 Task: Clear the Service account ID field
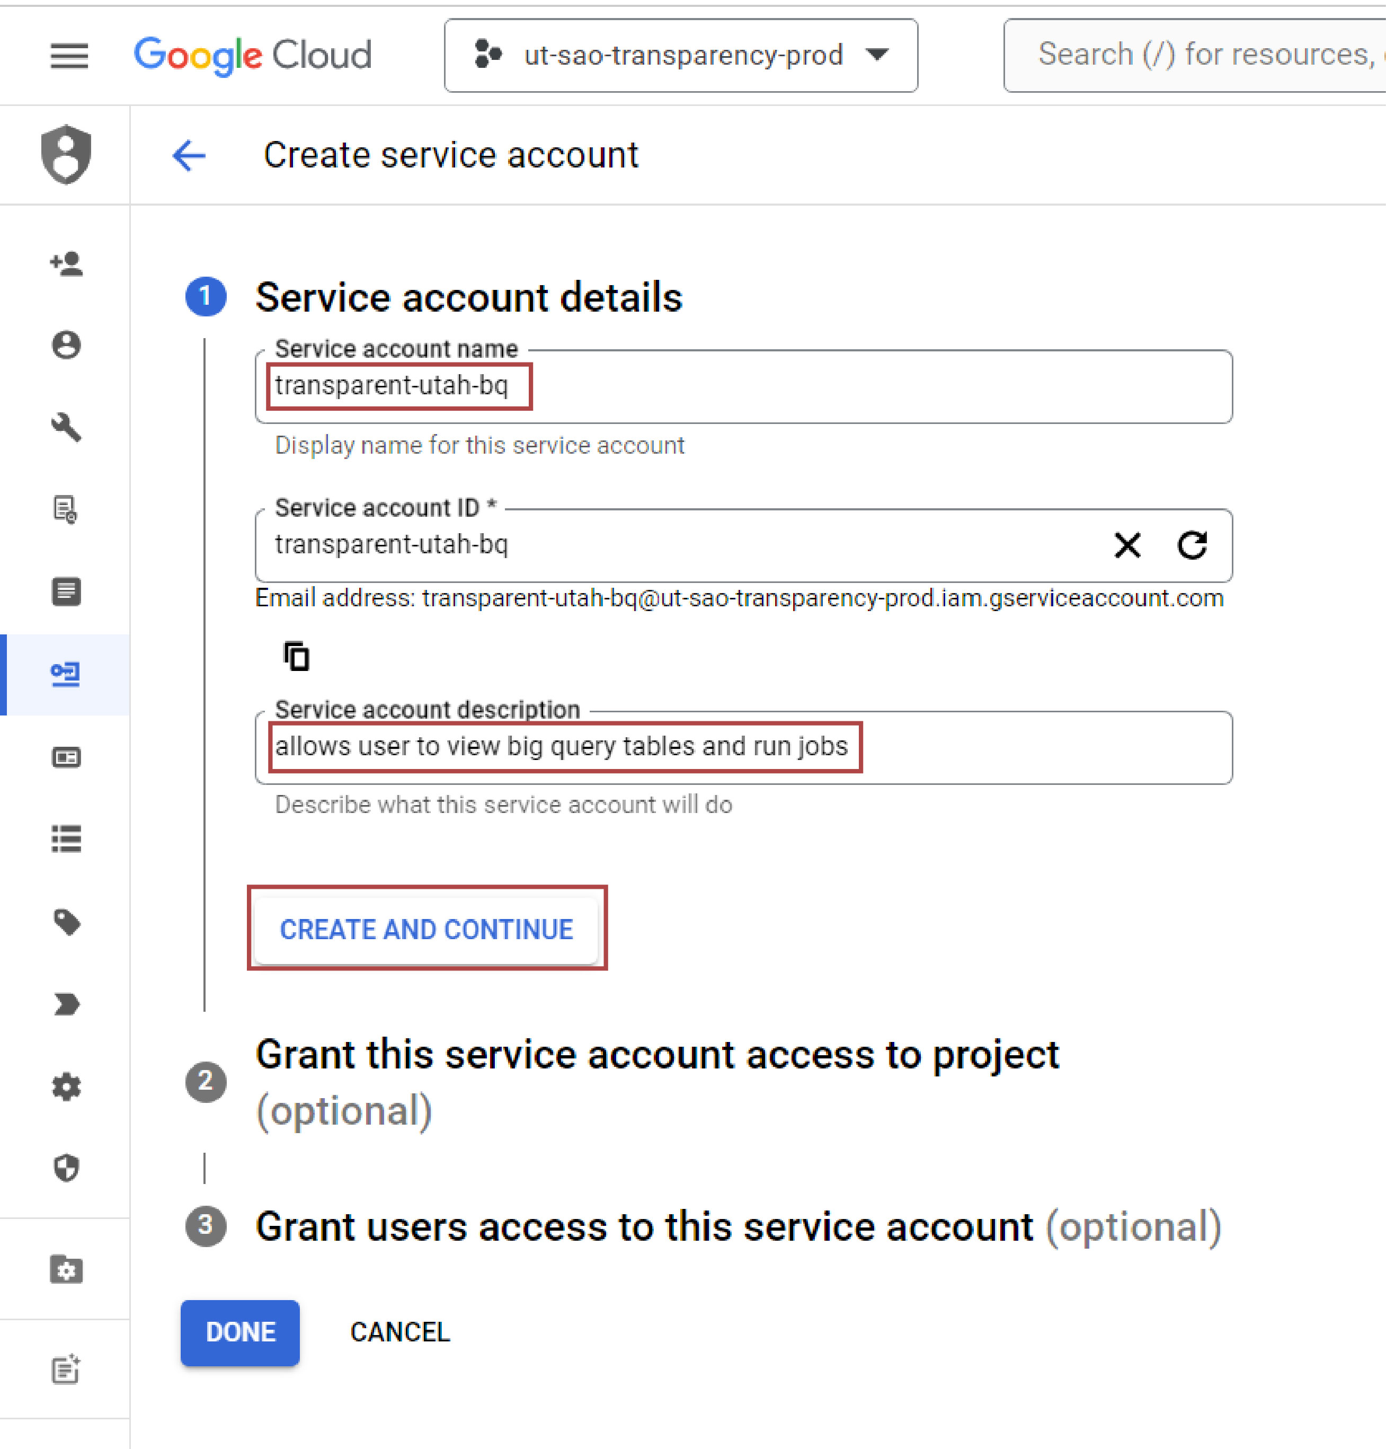tap(1127, 545)
